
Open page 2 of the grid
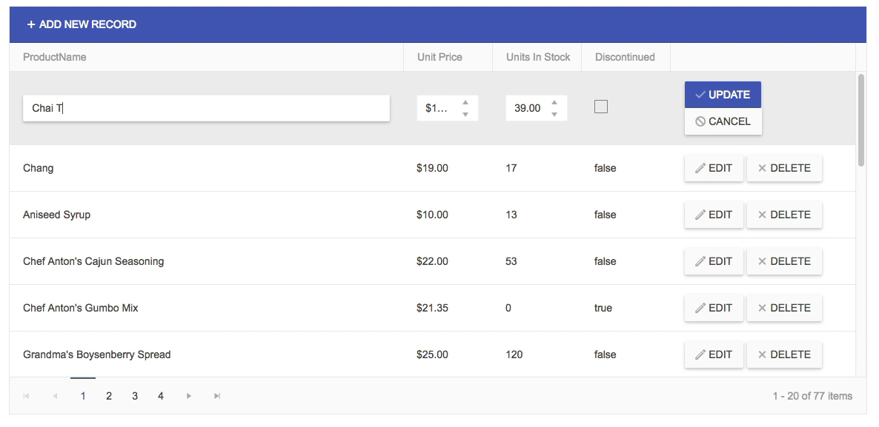point(108,396)
